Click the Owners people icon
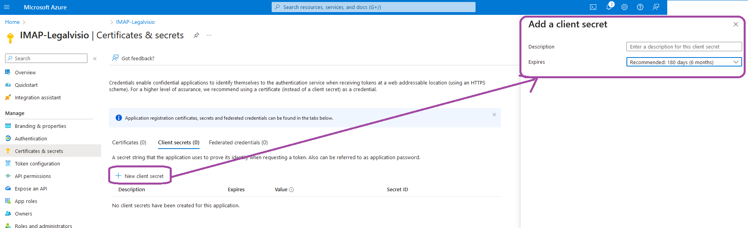Image resolution: width=748 pixels, height=228 pixels. point(8,214)
